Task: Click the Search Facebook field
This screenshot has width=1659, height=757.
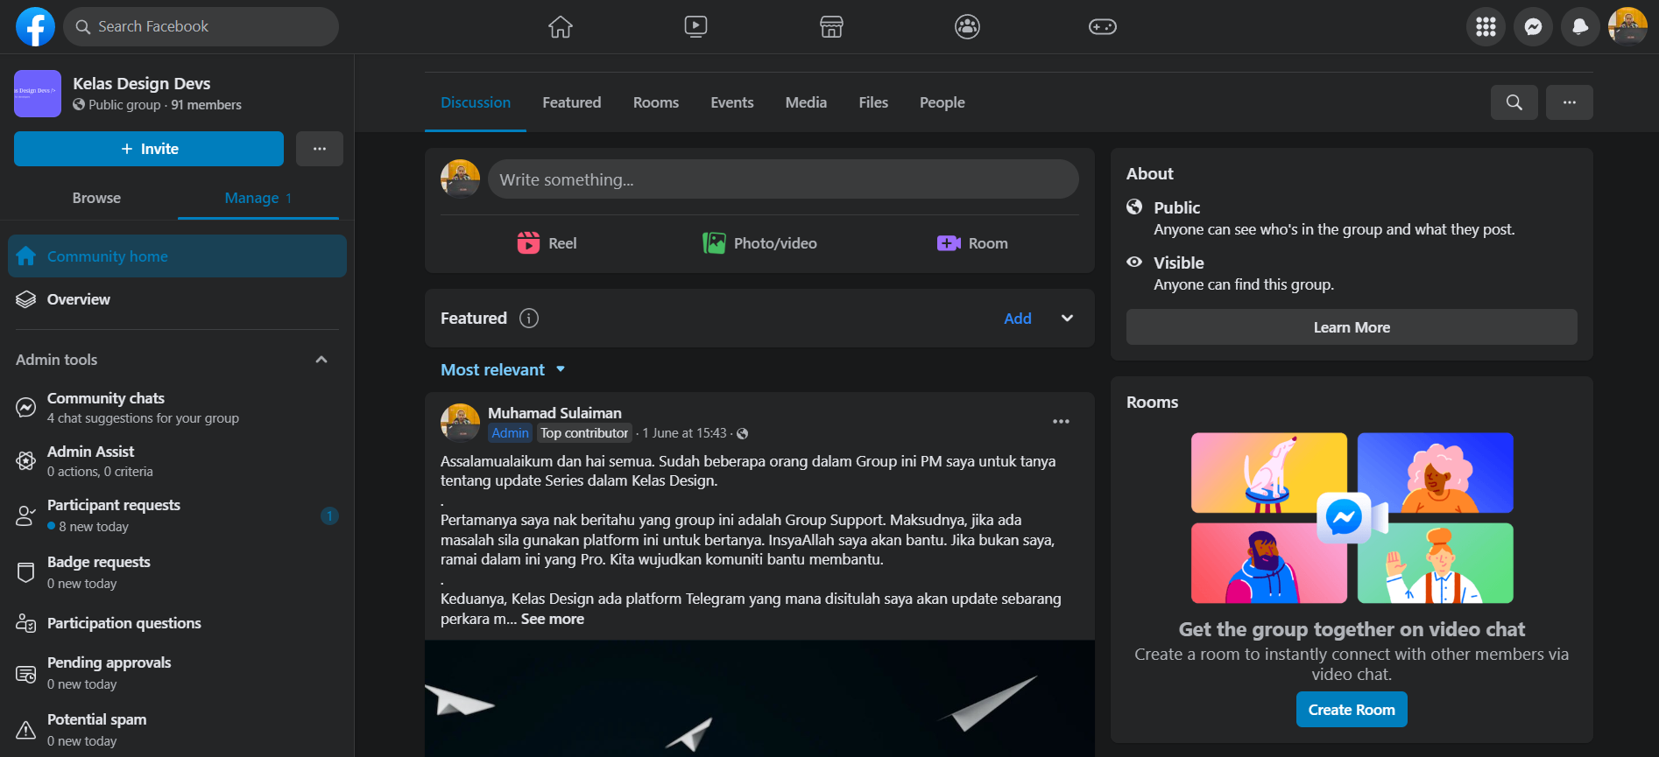Action: point(201,27)
